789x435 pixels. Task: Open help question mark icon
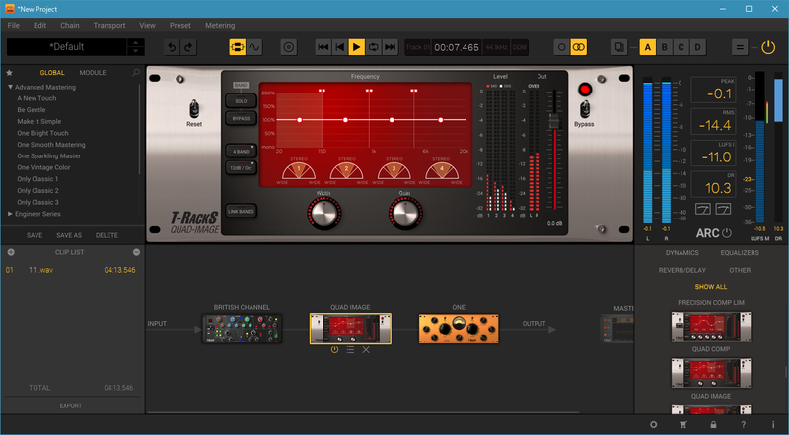744,424
